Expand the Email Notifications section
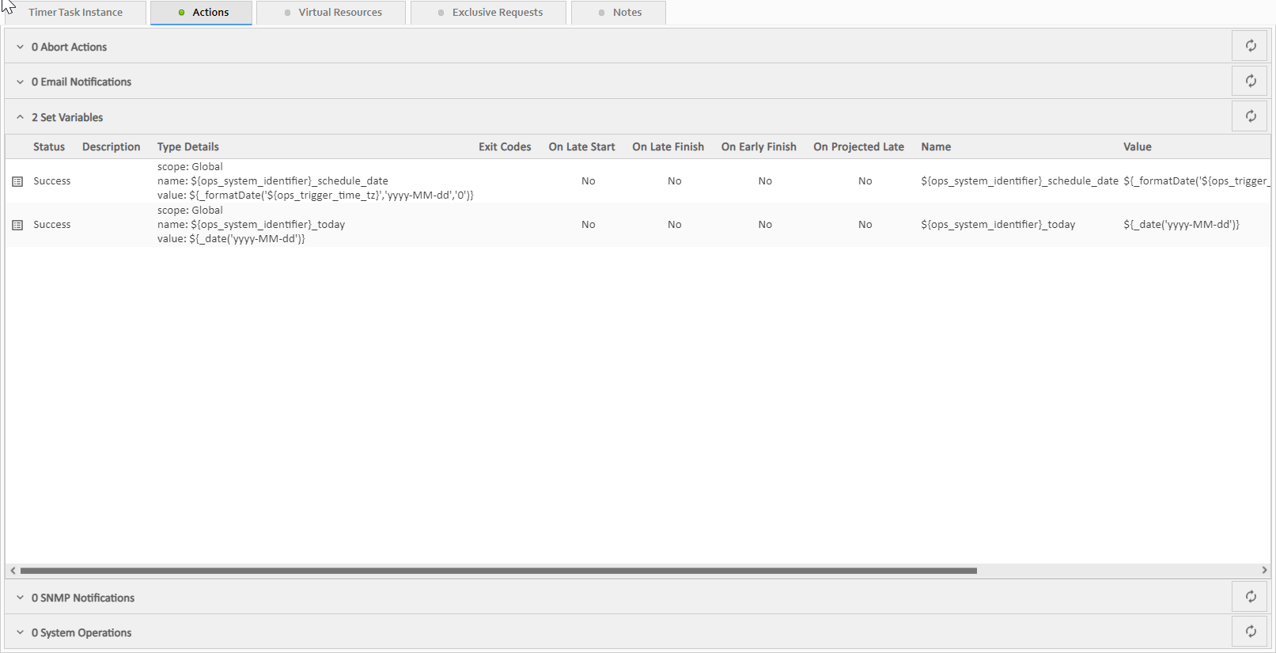The height and width of the screenshot is (653, 1276). click(x=21, y=82)
